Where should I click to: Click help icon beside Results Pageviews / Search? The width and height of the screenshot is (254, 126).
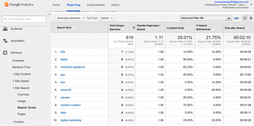(x=148, y=29)
